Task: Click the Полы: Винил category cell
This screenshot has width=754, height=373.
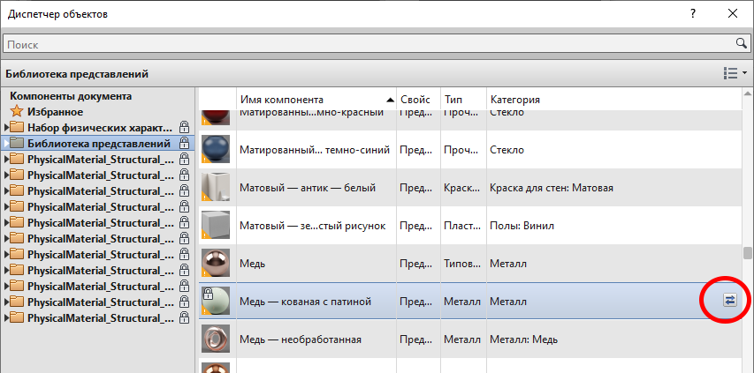Action: click(x=522, y=226)
